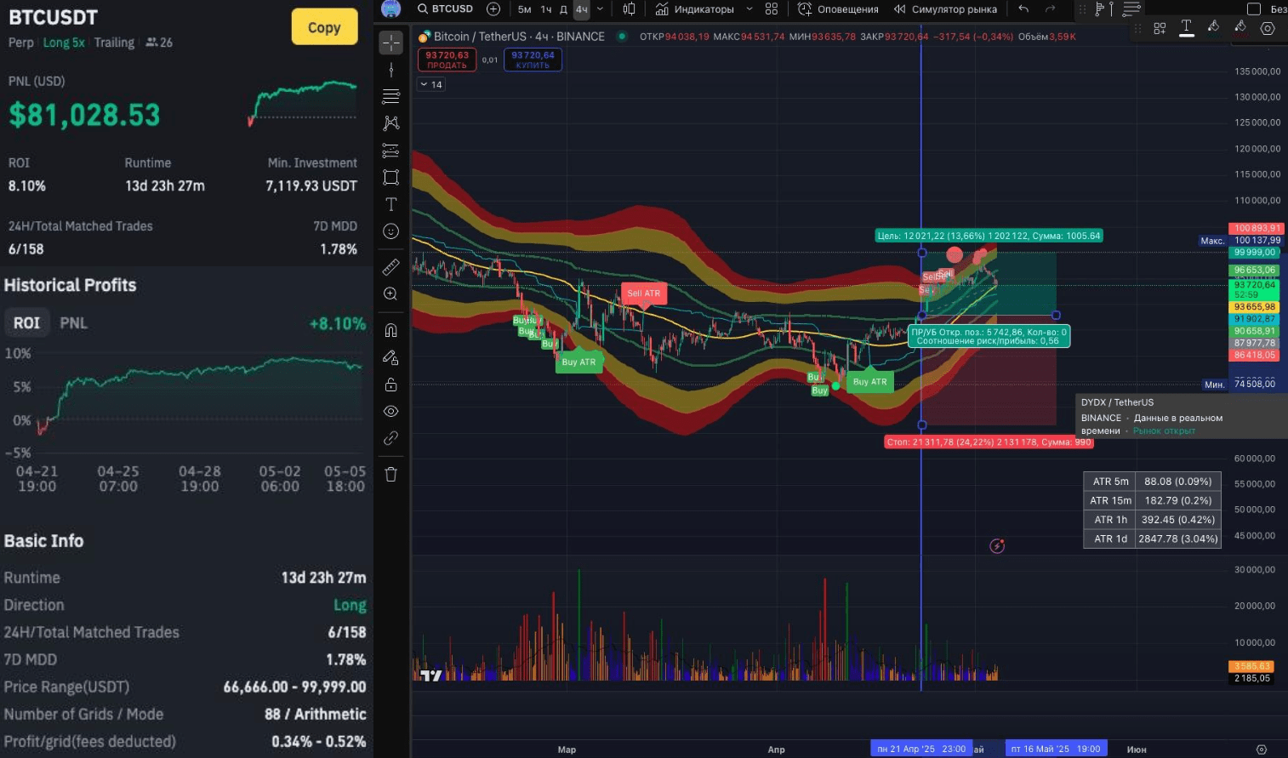Open chart time zone settings gear
The height and width of the screenshot is (758, 1288).
pos(1262,749)
